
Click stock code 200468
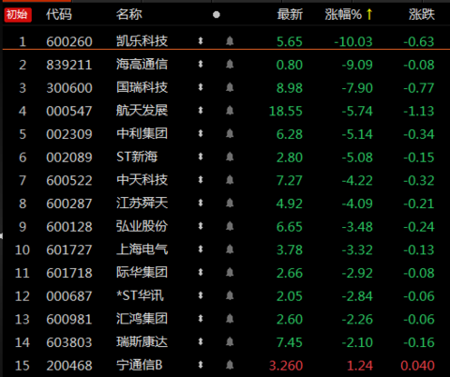pyautogui.click(x=69, y=366)
